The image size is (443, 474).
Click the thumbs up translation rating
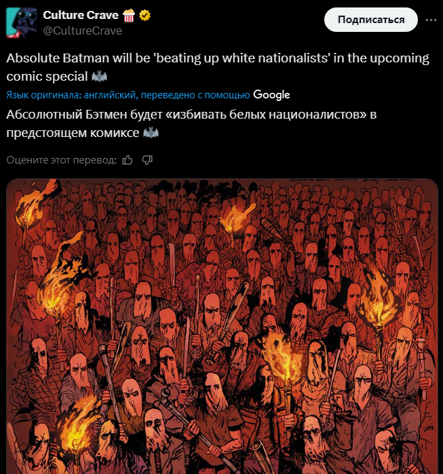pyautogui.click(x=128, y=160)
